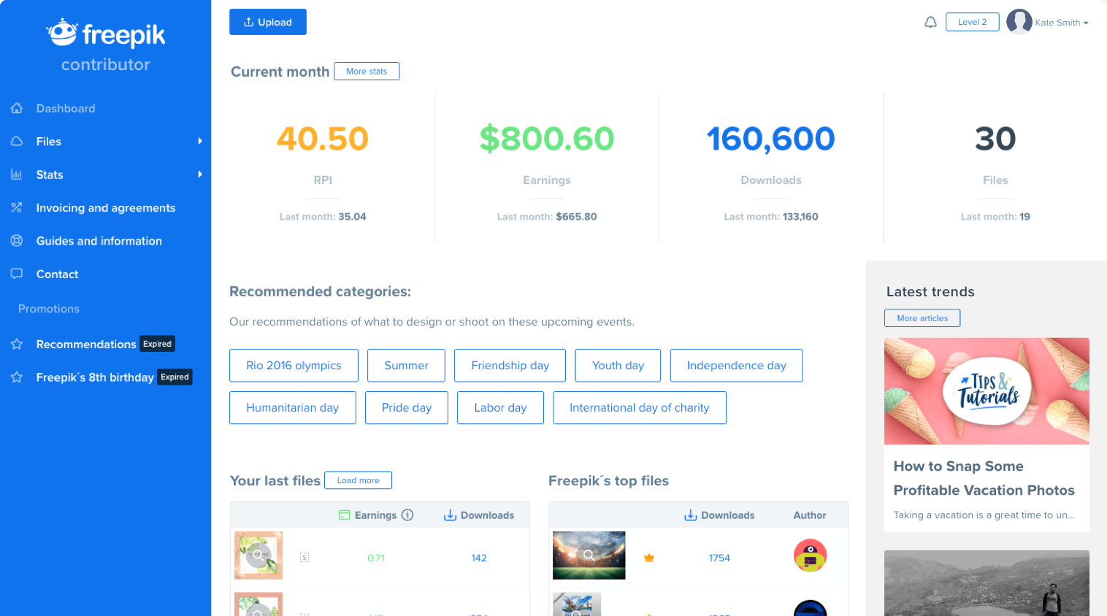The width and height of the screenshot is (1107, 616).
Task: Click the Freepik's 8th birthday star icon
Action: click(17, 377)
